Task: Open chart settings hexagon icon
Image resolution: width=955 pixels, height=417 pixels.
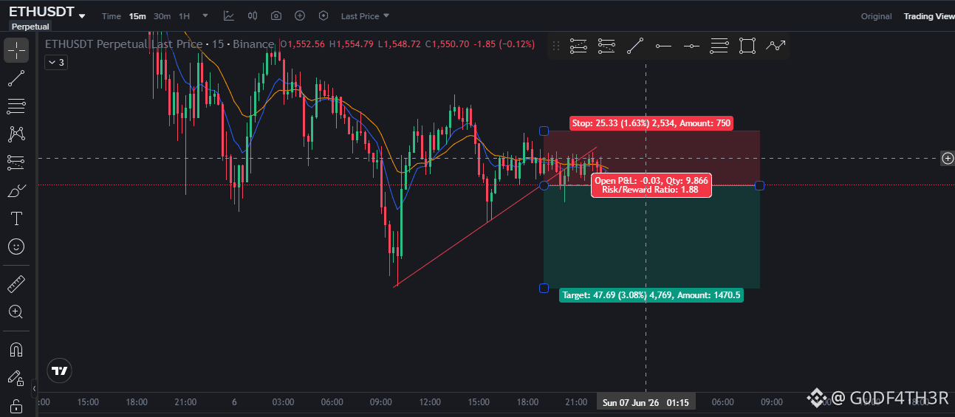Action: [x=324, y=16]
